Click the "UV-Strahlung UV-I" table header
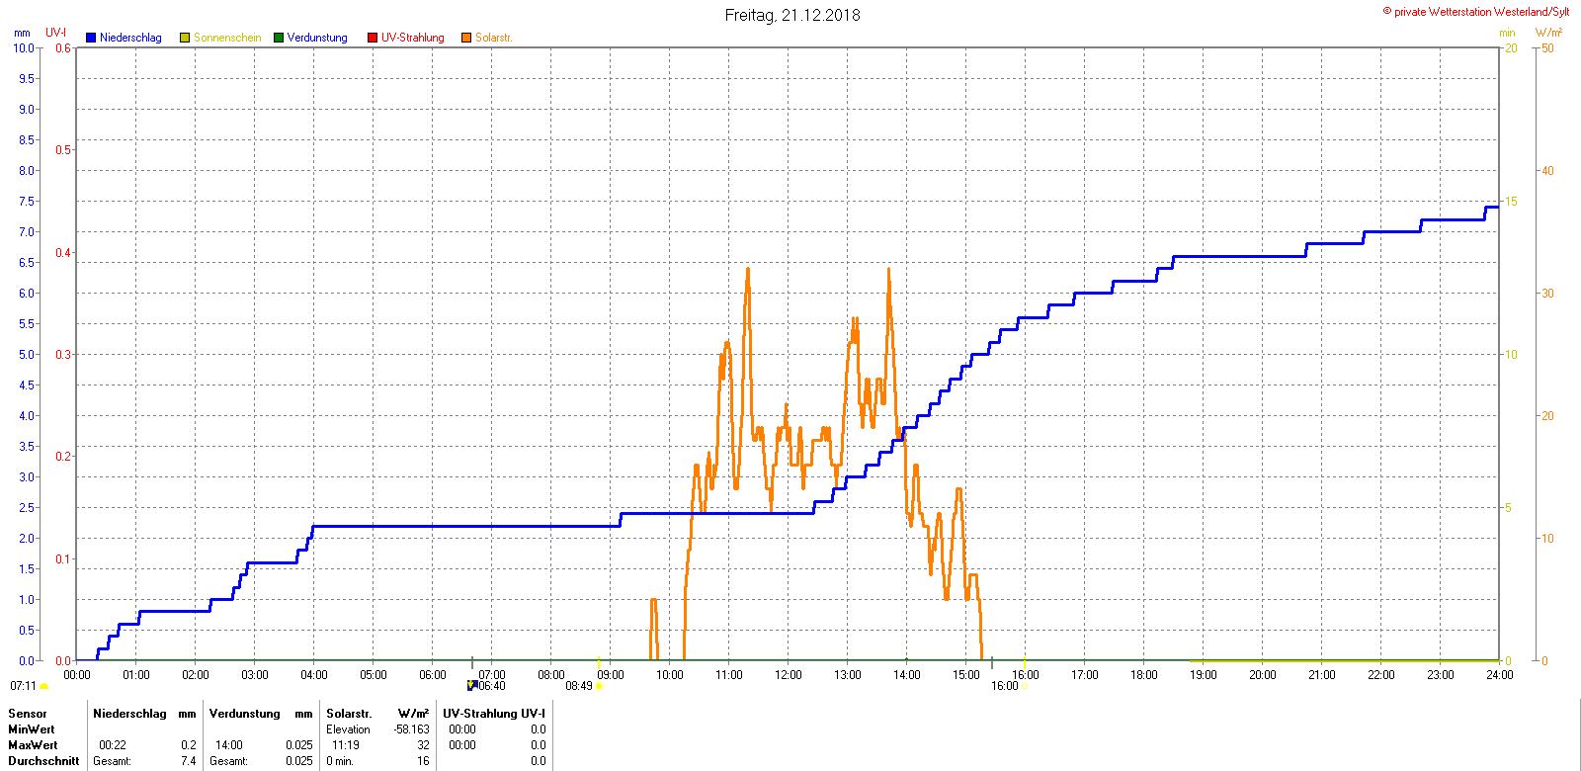 (x=494, y=714)
